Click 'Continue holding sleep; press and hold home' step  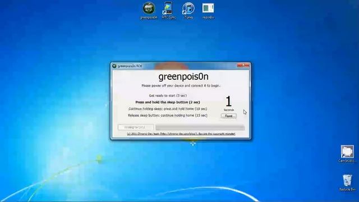click(168, 109)
